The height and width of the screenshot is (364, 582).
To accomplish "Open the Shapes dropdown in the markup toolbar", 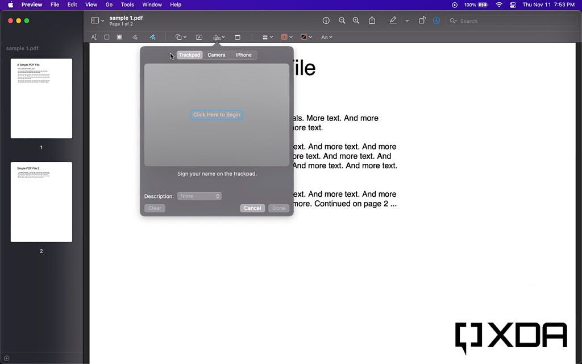I will click(x=180, y=37).
